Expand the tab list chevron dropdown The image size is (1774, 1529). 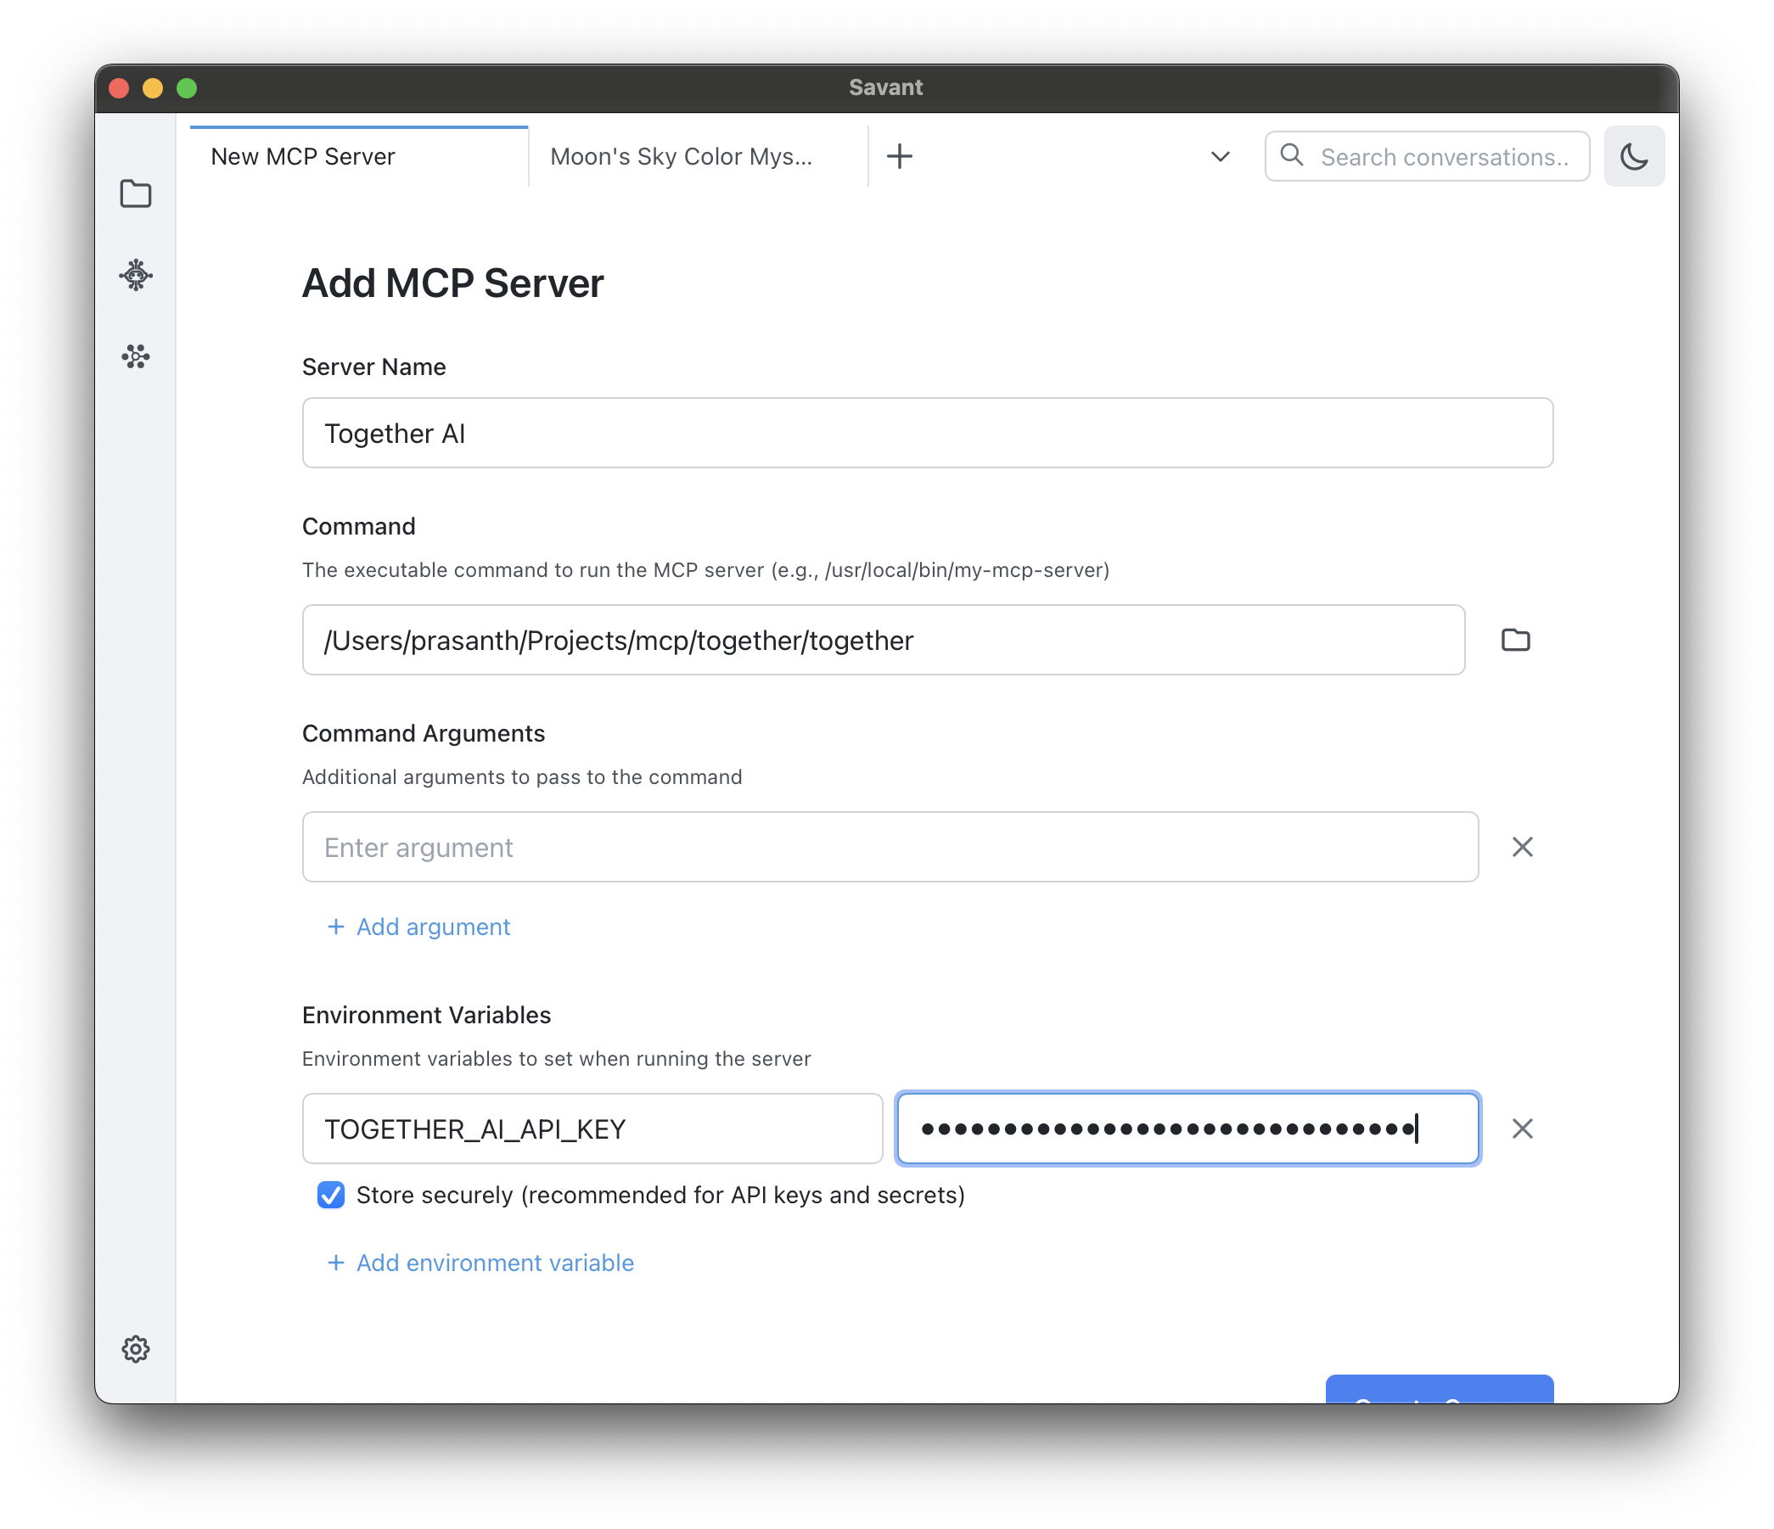click(1220, 157)
